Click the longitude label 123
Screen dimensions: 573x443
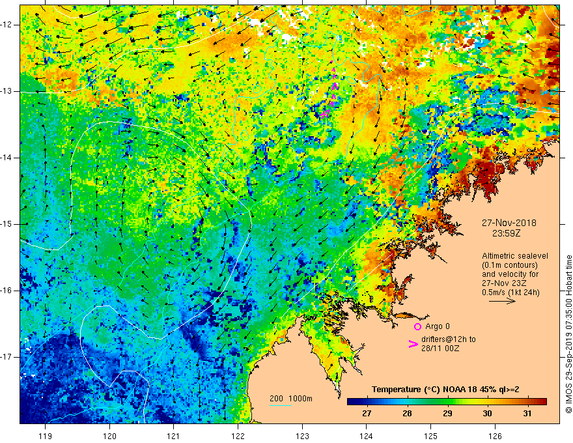click(x=302, y=436)
